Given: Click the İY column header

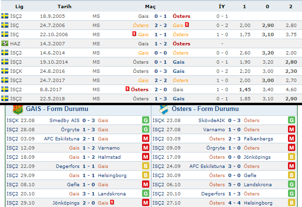Looking at the screenshot, I should coord(222,7).
